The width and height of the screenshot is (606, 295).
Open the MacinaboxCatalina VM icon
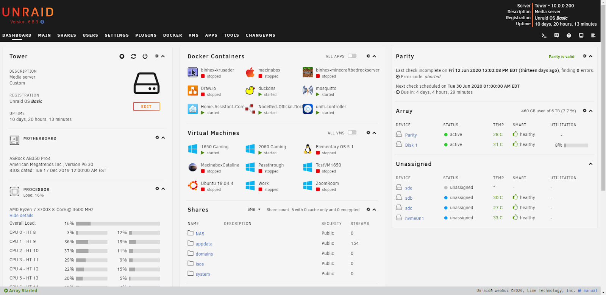click(x=193, y=167)
